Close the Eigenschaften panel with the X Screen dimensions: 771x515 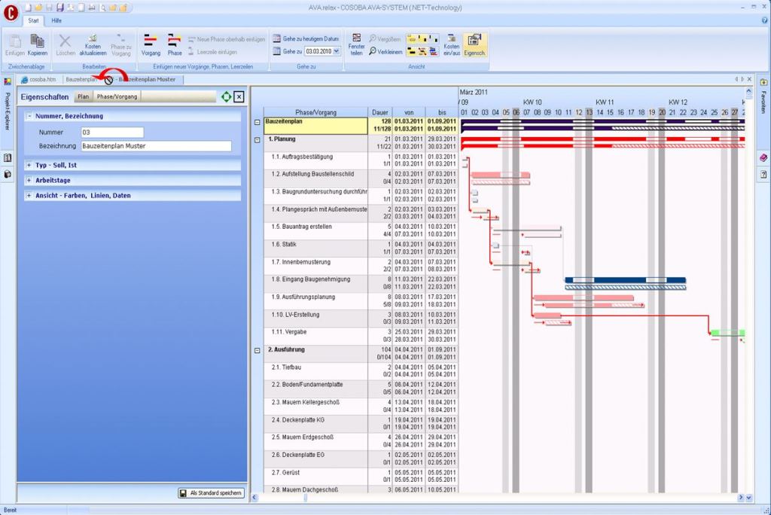pos(239,97)
